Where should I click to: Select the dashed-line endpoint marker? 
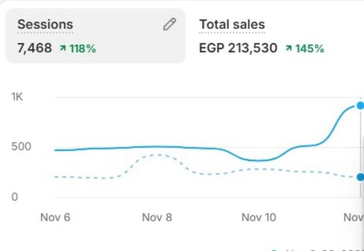click(x=360, y=177)
